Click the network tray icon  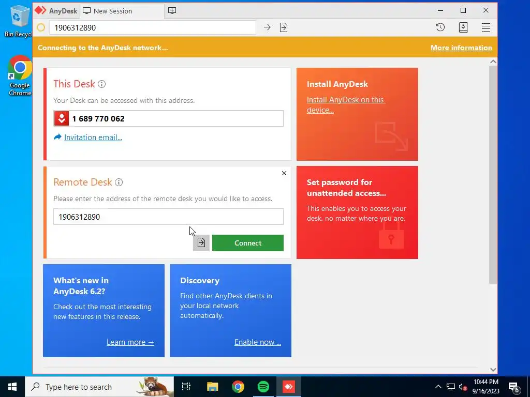451,387
